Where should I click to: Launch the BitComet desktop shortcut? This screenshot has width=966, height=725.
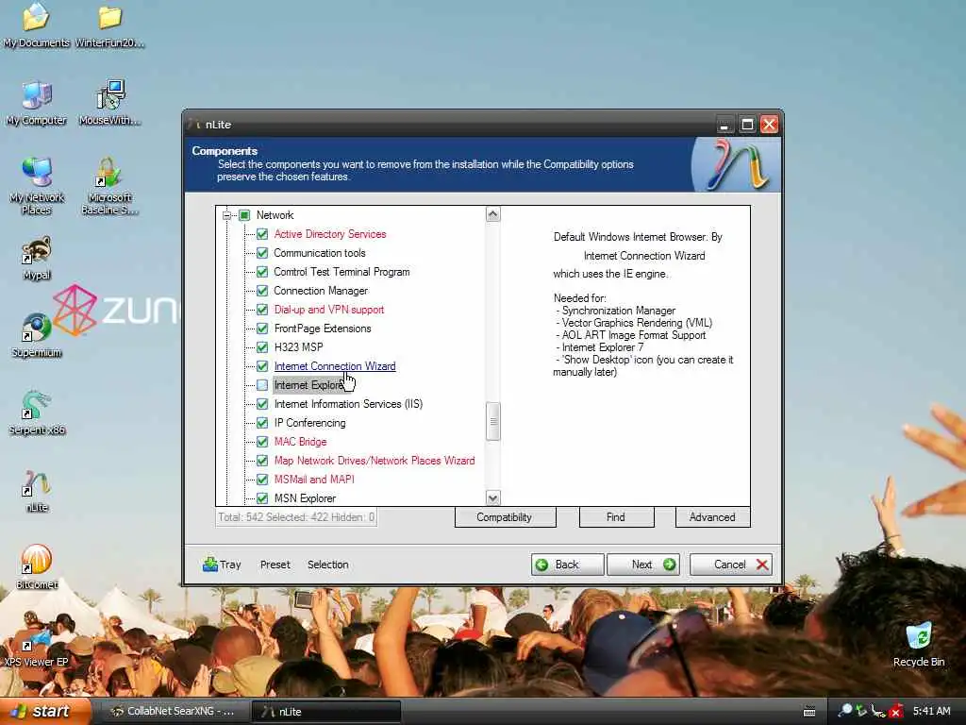point(37,567)
